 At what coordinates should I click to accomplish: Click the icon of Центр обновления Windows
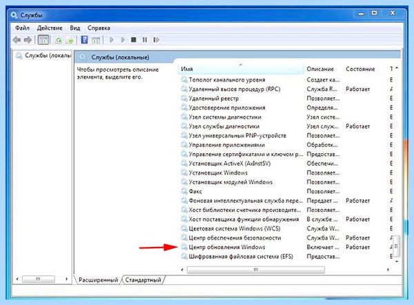184,247
